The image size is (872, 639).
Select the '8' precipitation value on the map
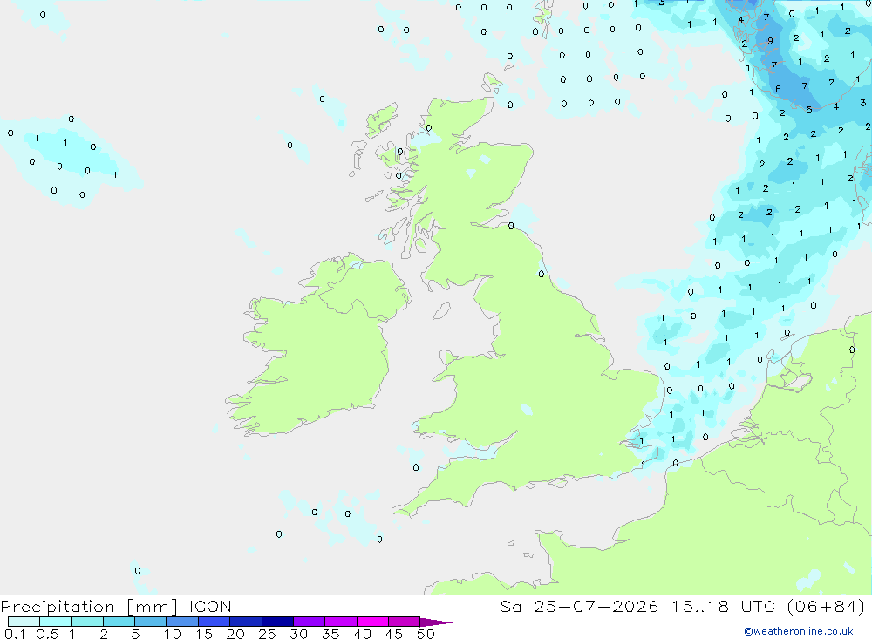[778, 89]
